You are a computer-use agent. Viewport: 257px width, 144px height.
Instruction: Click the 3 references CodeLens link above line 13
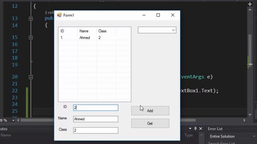49,12
